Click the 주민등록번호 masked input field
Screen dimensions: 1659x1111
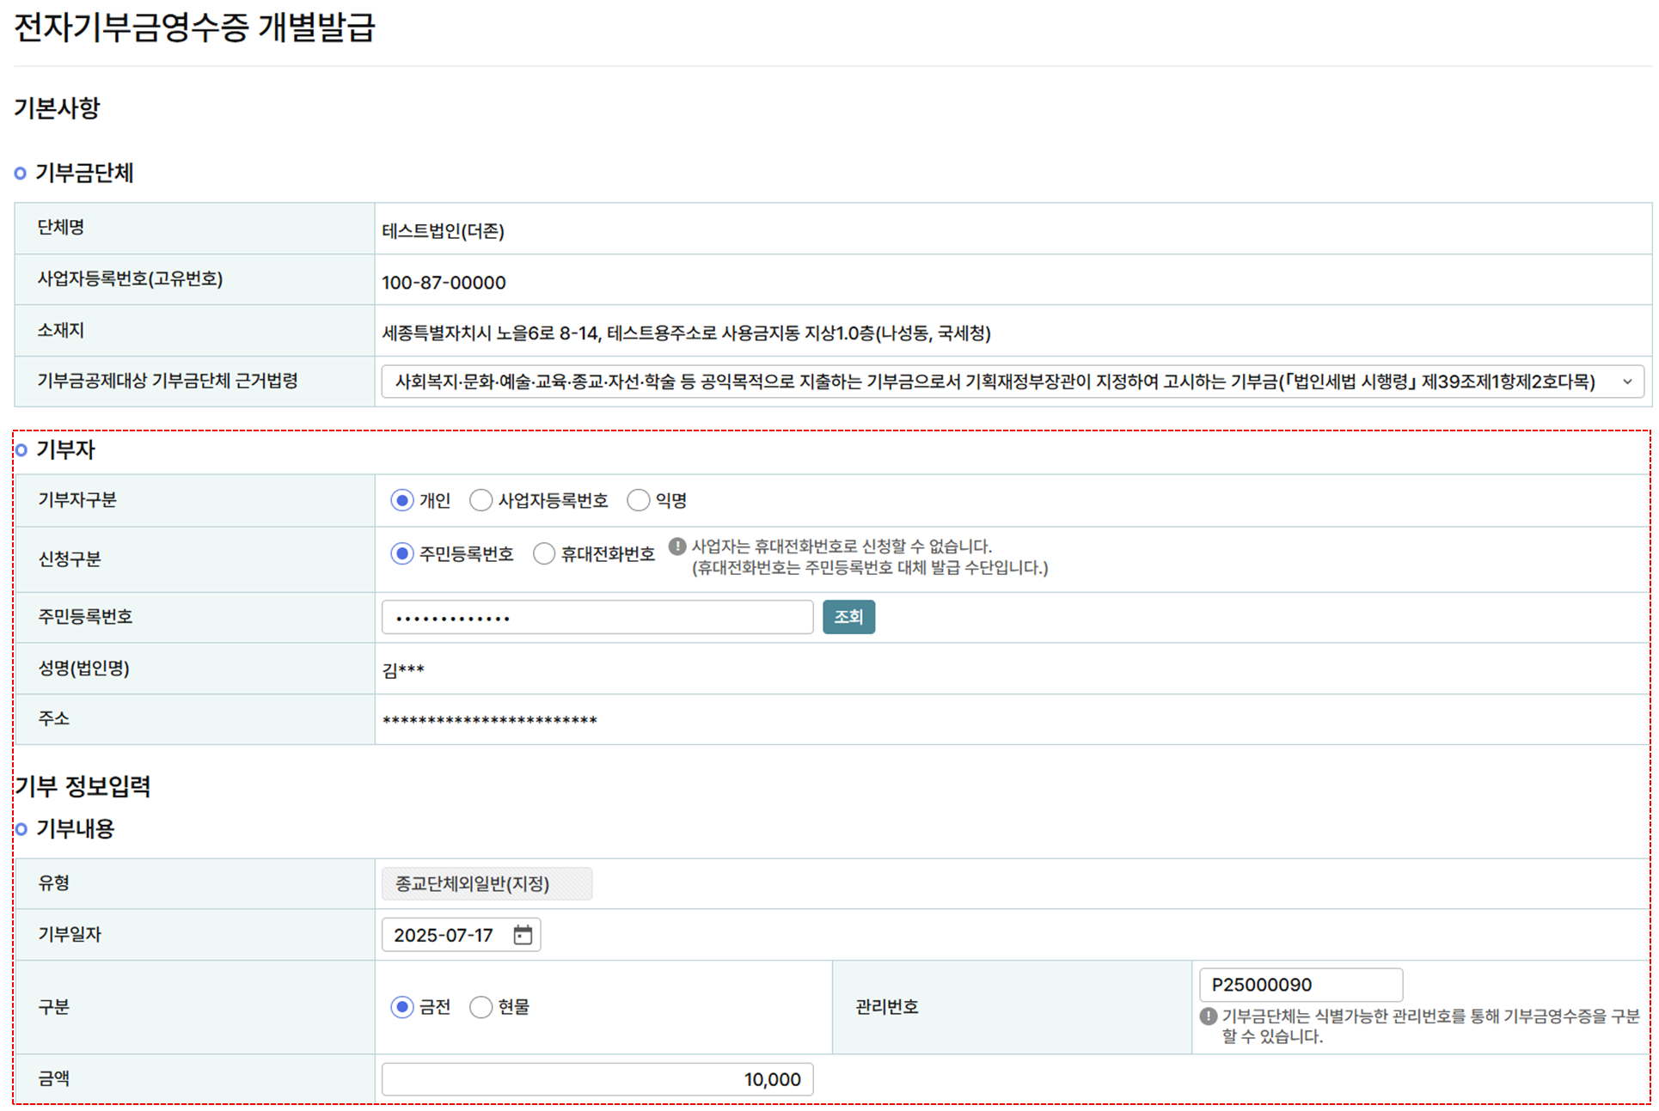pos(597,617)
